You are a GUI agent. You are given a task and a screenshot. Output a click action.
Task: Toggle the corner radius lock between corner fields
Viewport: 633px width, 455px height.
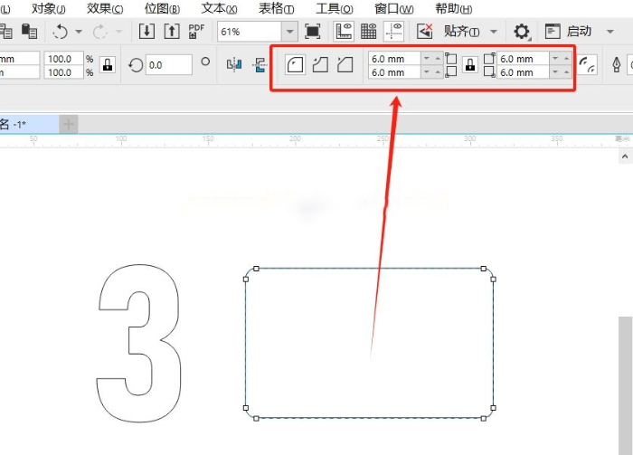click(x=470, y=65)
